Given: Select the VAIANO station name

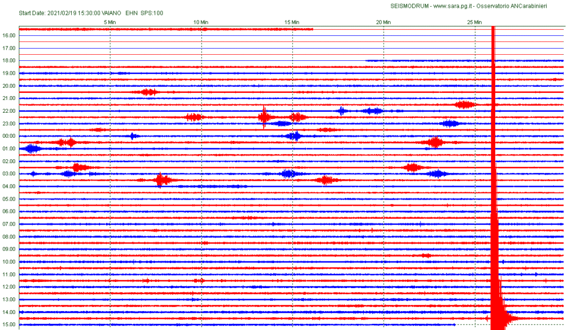Looking at the screenshot, I should pyautogui.click(x=113, y=12).
